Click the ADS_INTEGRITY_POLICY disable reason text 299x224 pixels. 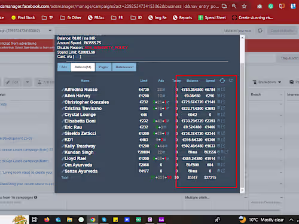106,48
